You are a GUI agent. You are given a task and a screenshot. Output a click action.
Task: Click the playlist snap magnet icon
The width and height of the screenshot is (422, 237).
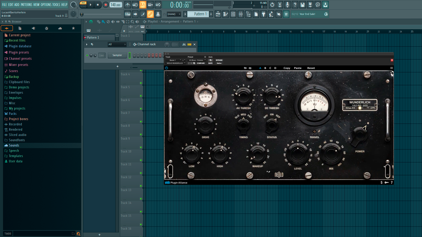coord(91,22)
